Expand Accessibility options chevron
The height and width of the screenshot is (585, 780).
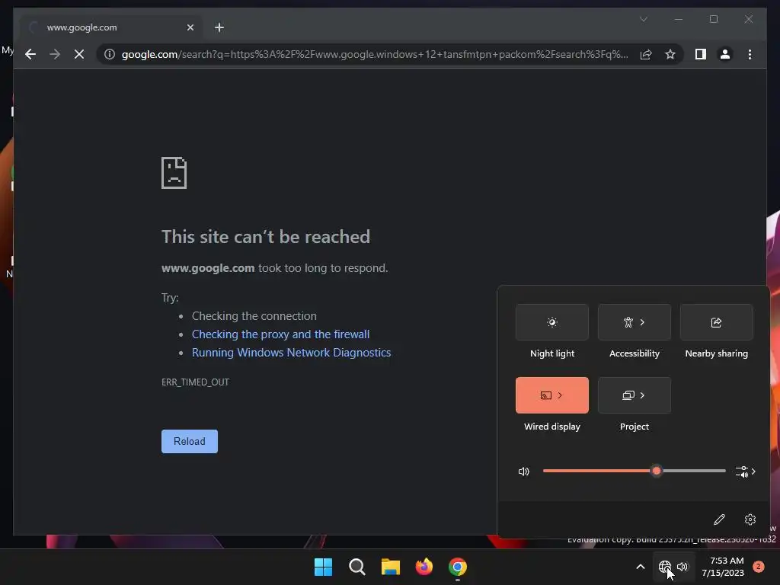642,322
